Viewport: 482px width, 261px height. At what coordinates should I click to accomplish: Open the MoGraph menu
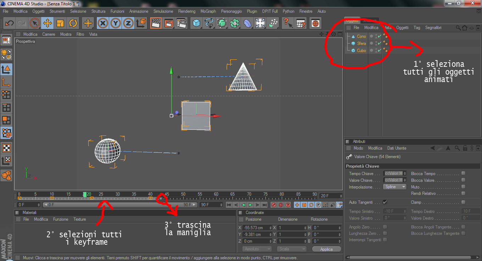click(208, 11)
